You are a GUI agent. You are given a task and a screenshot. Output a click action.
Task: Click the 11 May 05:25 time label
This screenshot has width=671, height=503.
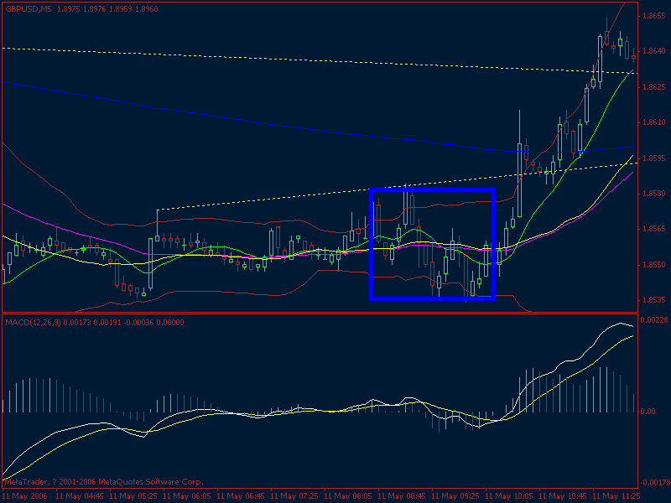pos(133,496)
